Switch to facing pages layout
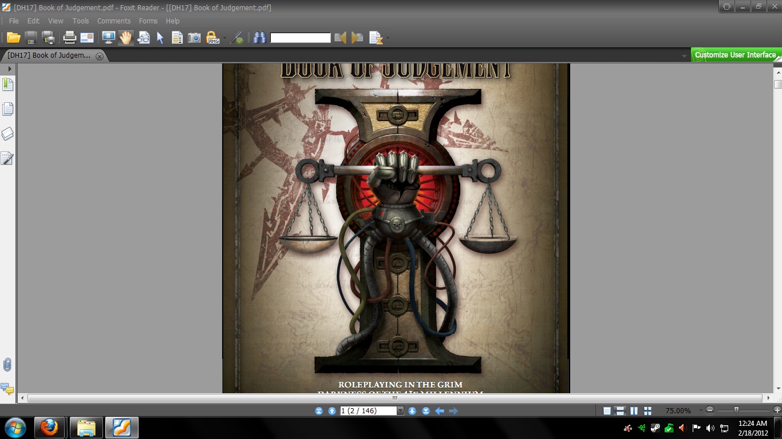 coord(634,410)
